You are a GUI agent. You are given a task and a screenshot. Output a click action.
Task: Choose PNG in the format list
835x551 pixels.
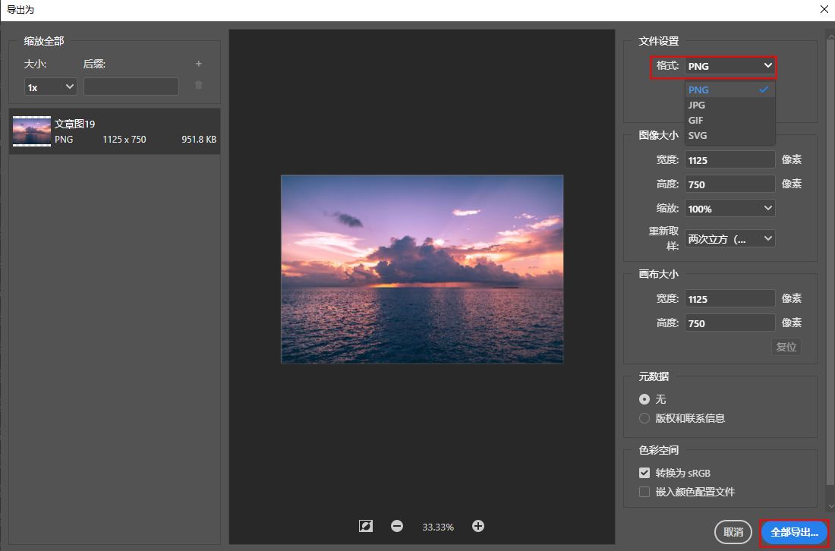pos(729,90)
